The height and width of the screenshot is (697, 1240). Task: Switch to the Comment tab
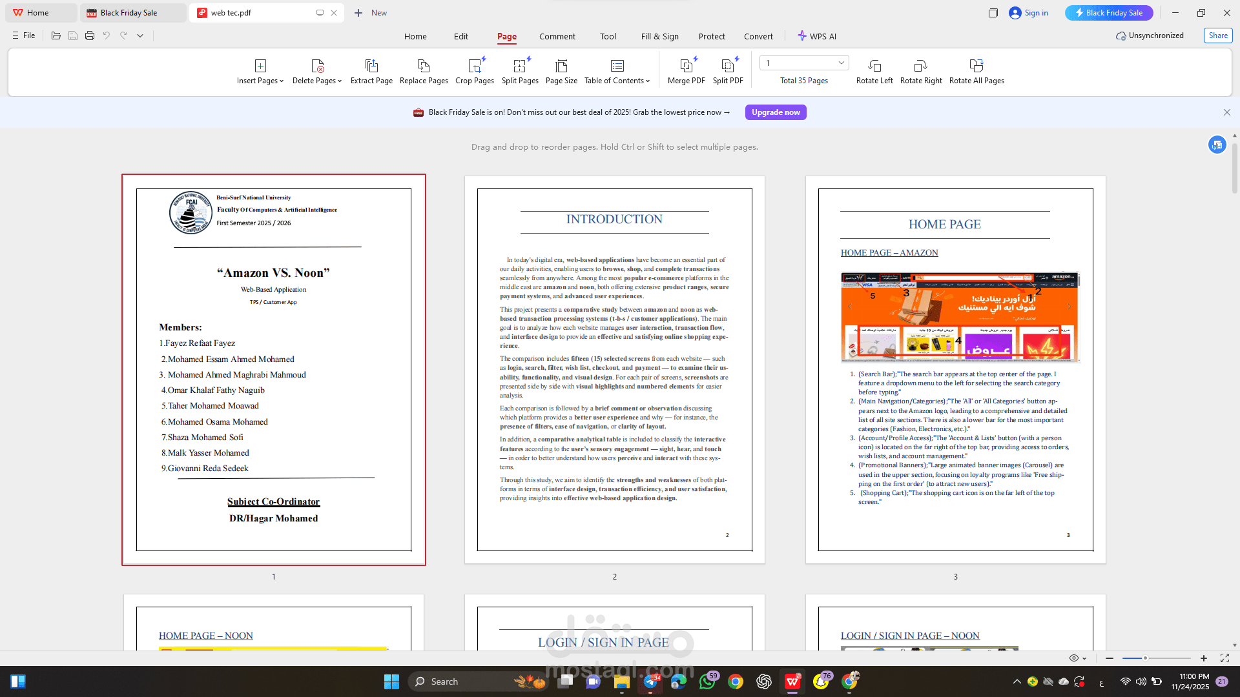557,37
